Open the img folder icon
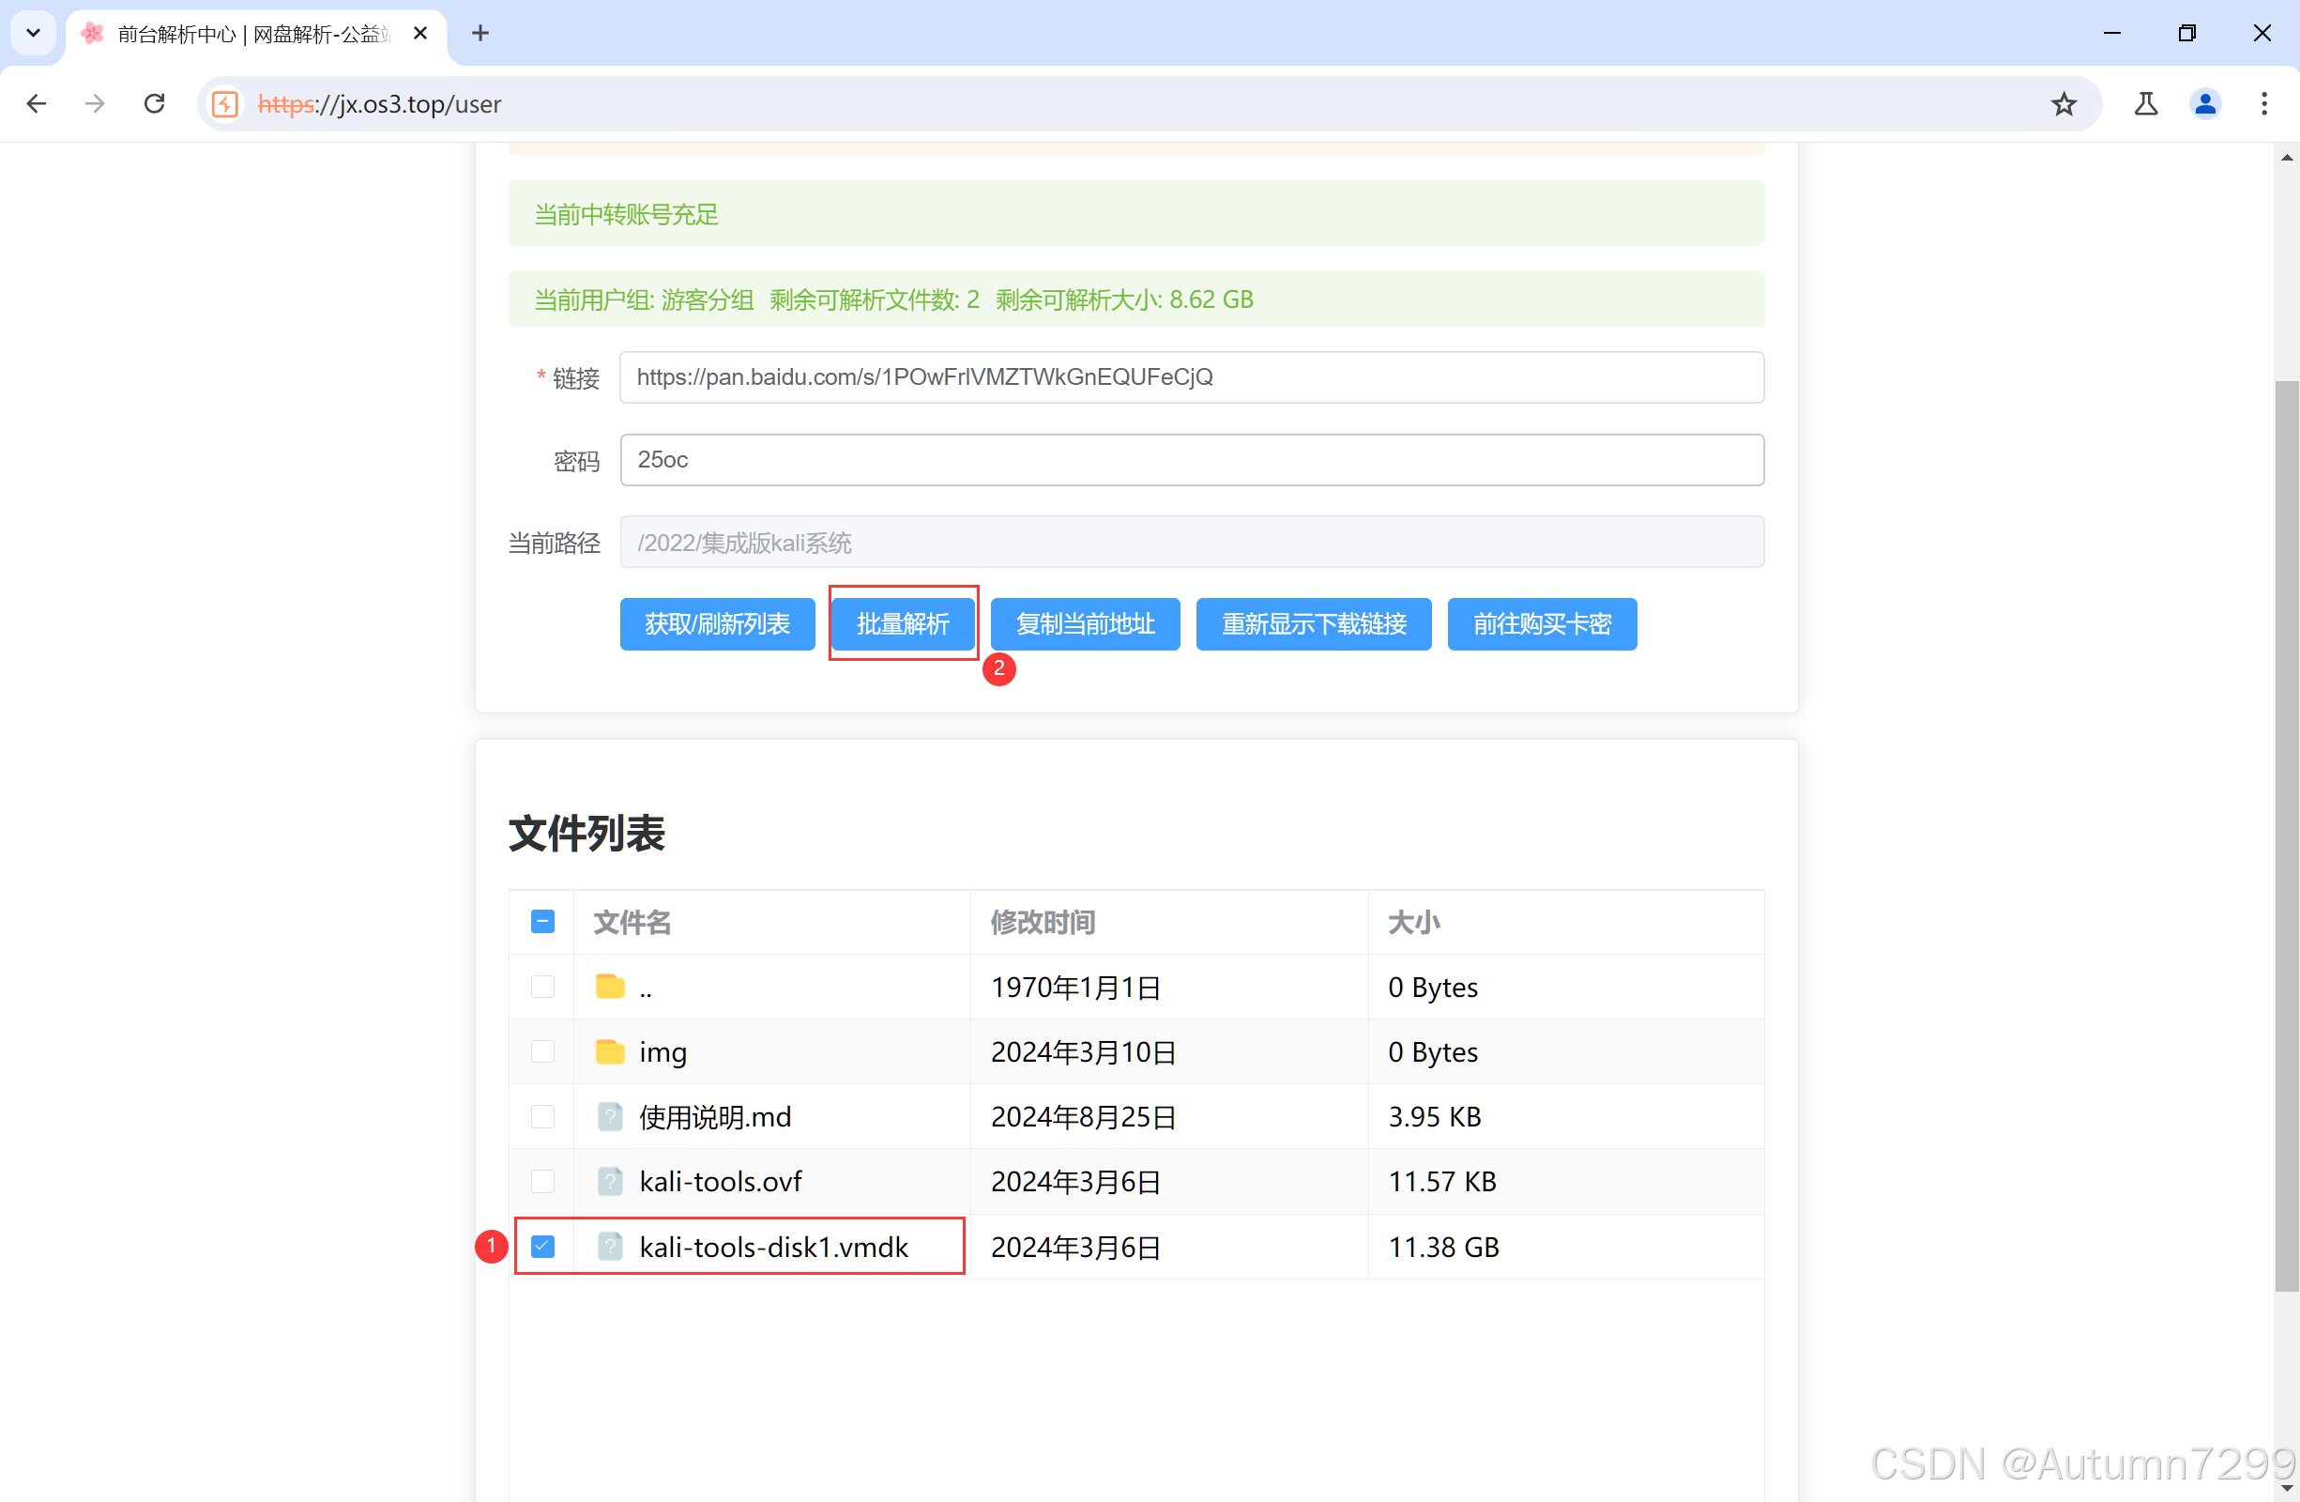 coord(610,1050)
